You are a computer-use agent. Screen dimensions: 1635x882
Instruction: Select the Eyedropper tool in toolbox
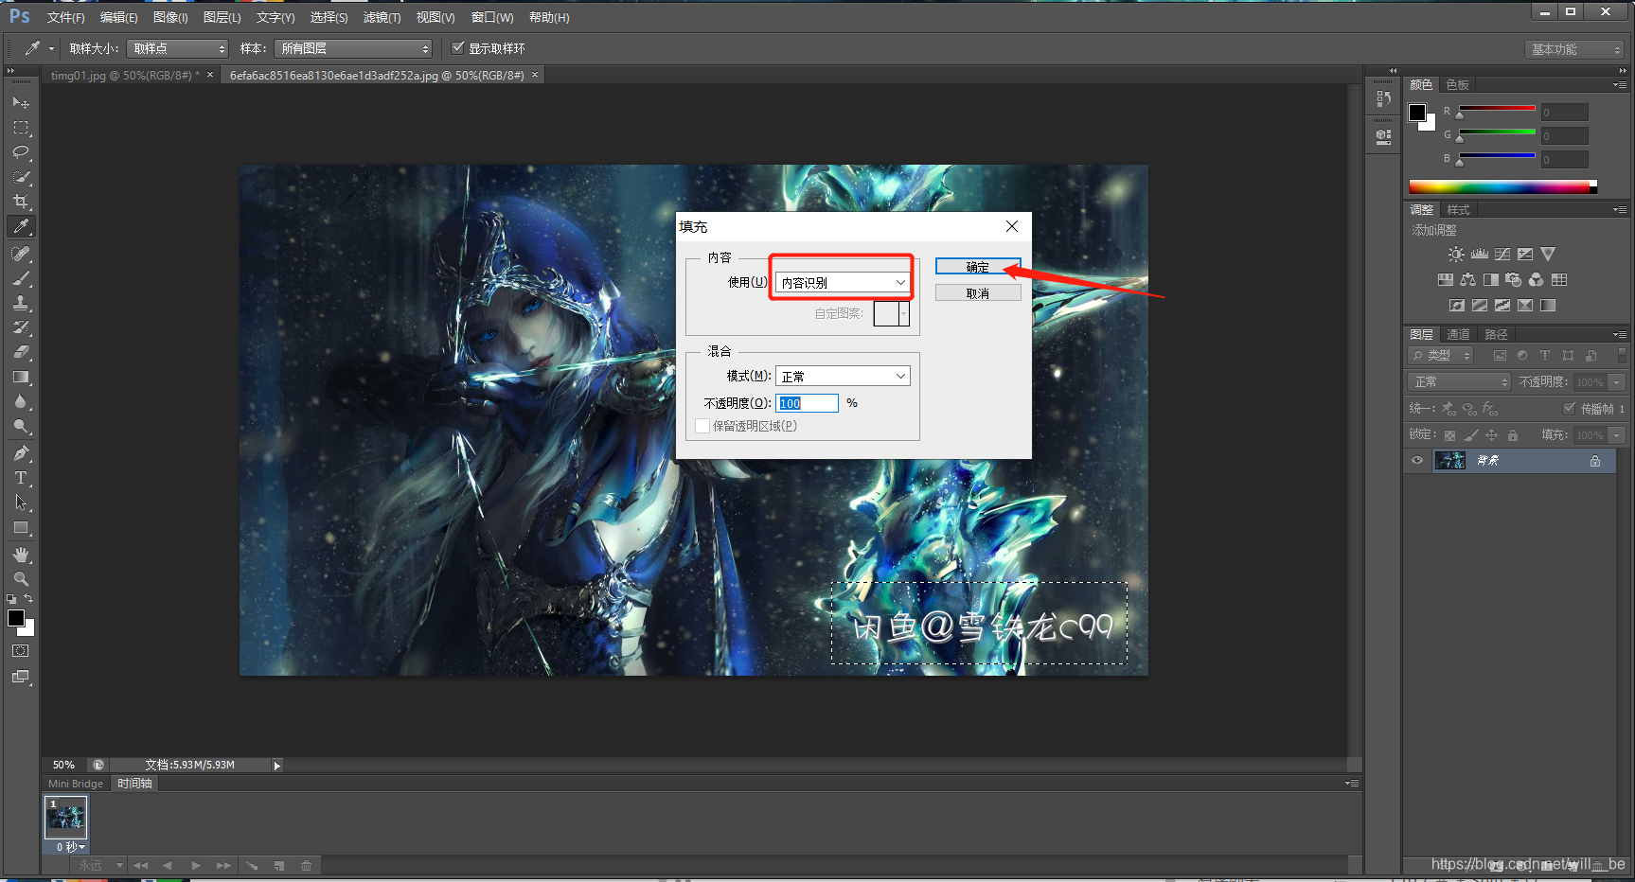pyautogui.click(x=21, y=226)
